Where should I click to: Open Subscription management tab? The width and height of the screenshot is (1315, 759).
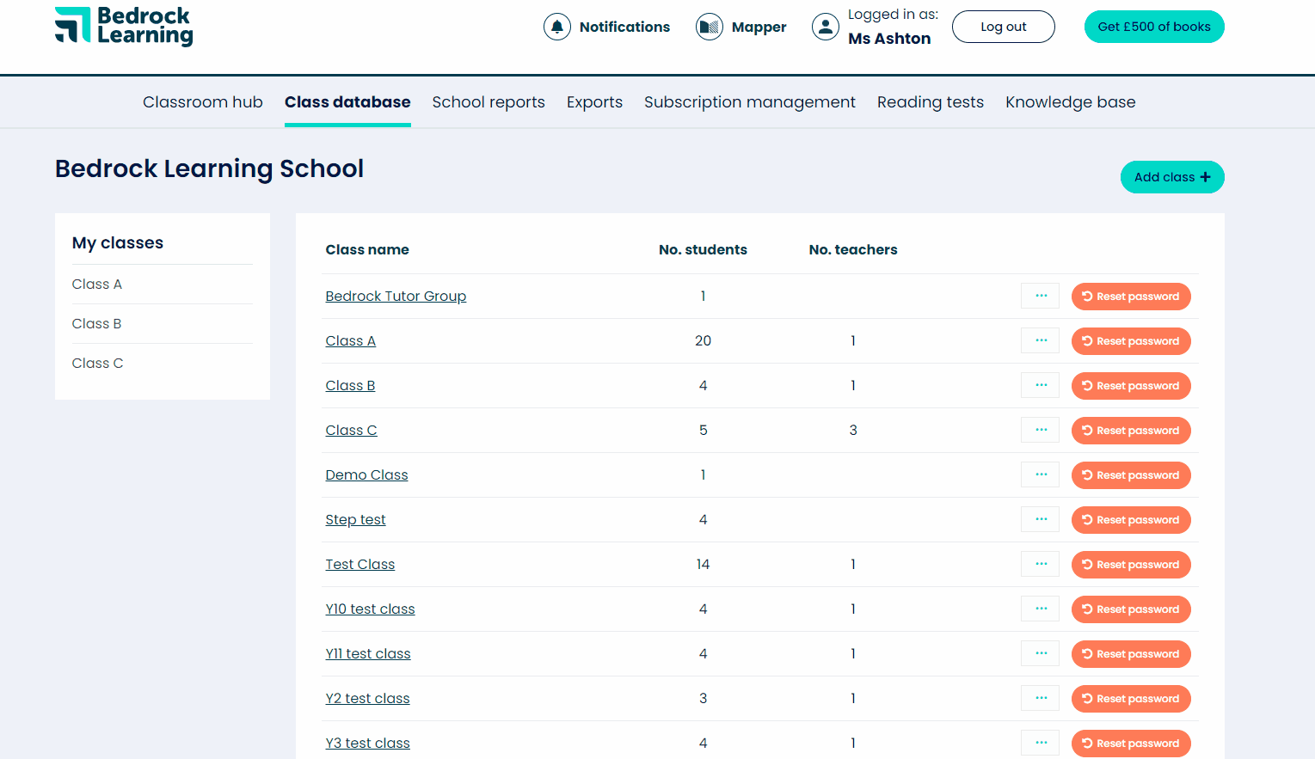tap(750, 102)
